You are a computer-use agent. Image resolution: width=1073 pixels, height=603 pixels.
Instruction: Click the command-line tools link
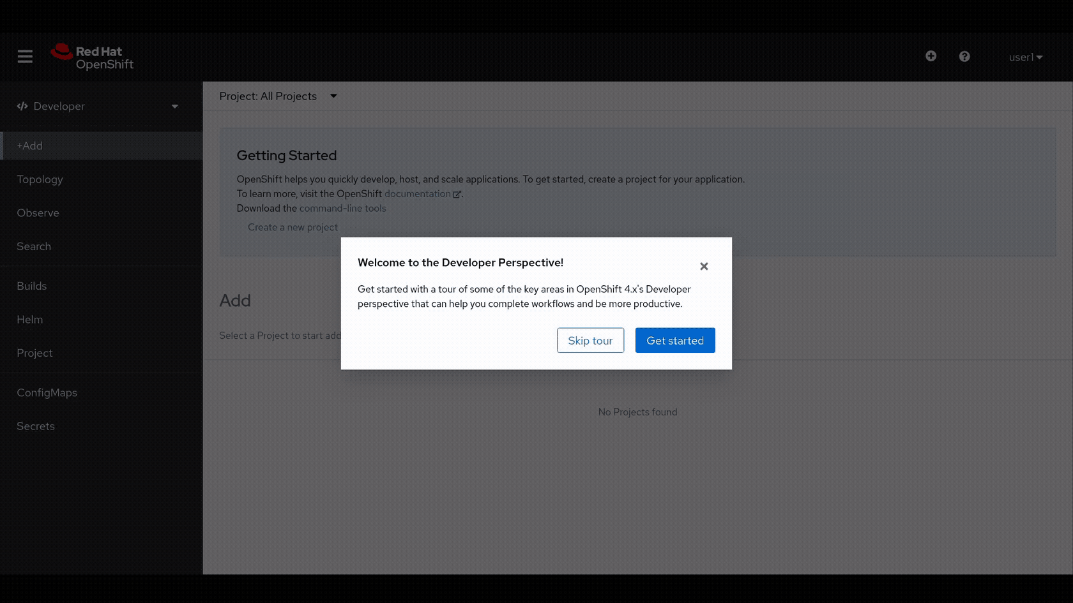(342, 209)
